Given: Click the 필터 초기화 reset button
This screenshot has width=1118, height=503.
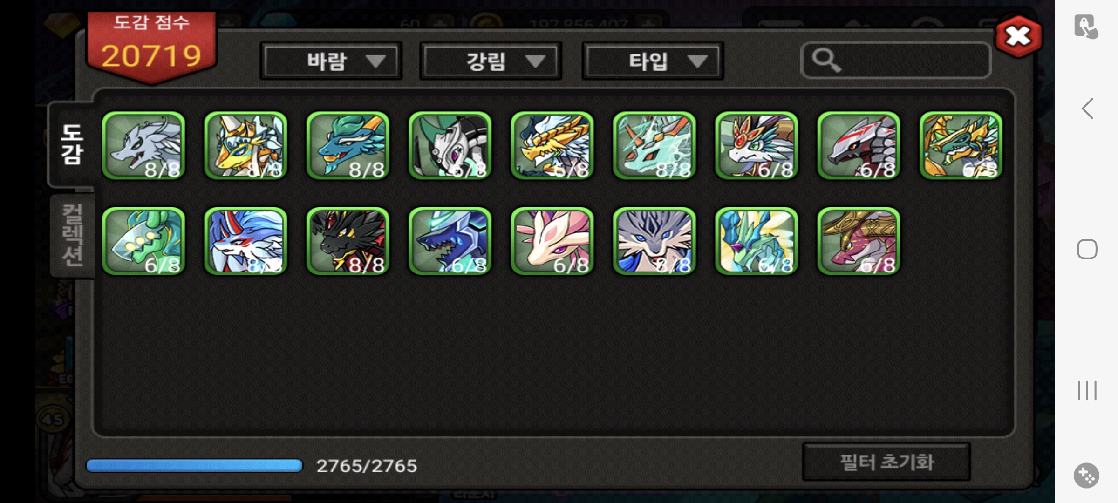Looking at the screenshot, I should point(886,462).
